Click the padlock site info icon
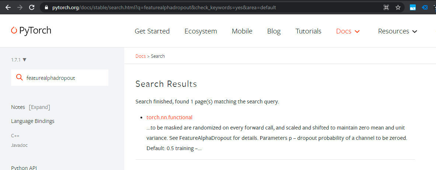This screenshot has height=170, width=436. 46,7
